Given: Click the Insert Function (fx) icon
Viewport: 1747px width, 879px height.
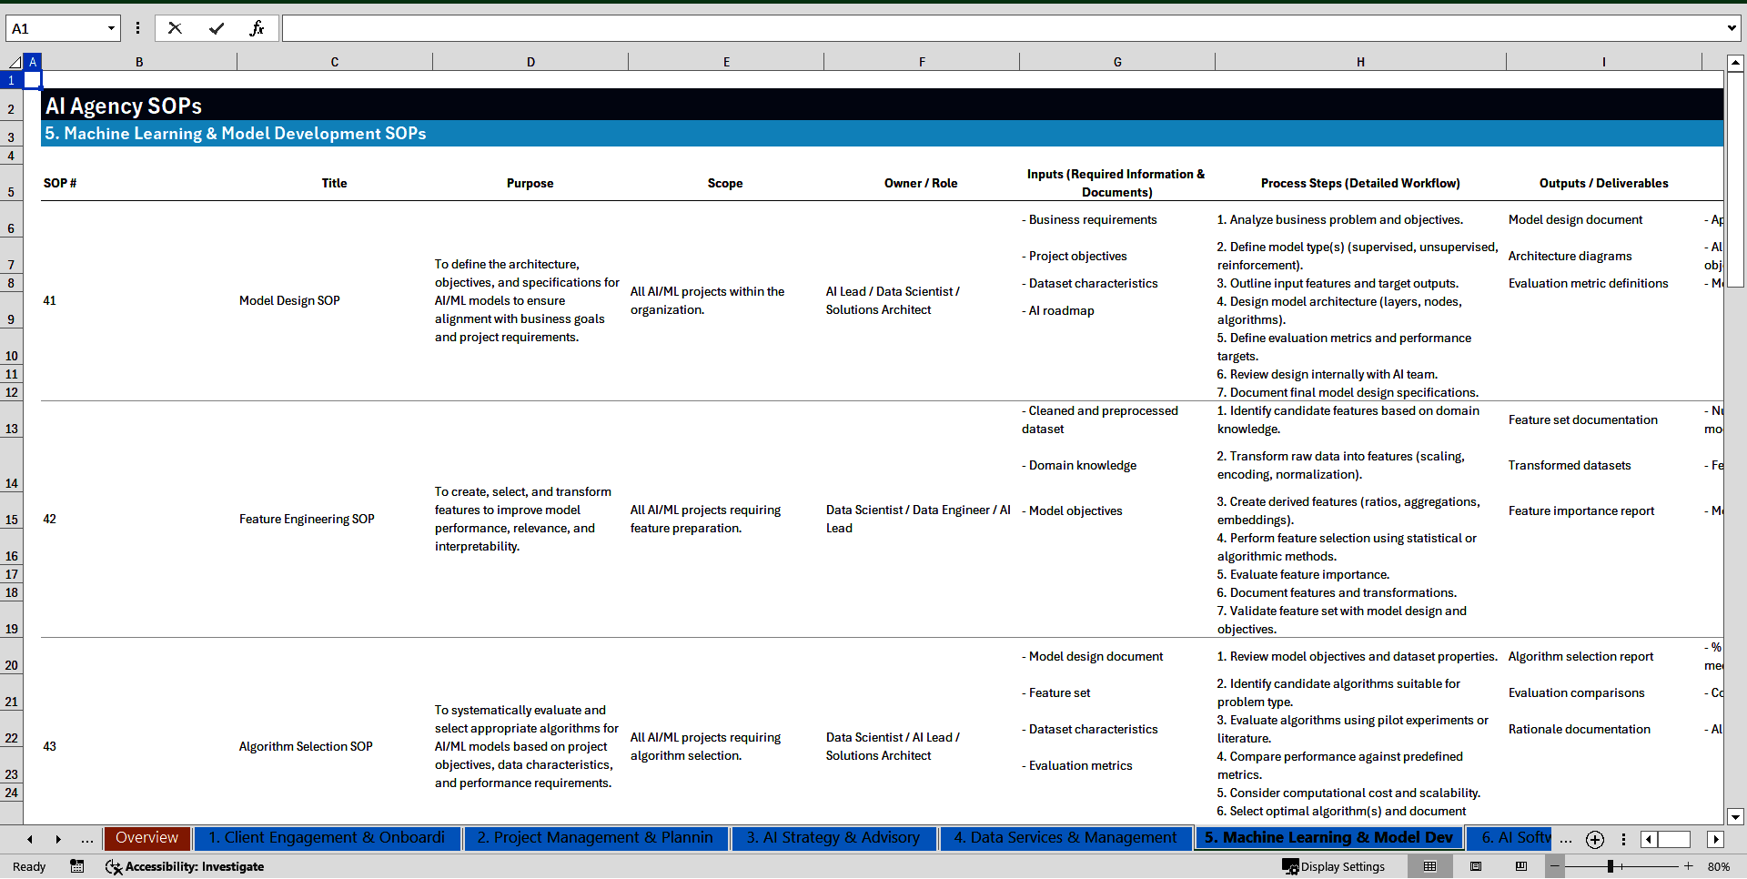Looking at the screenshot, I should (258, 28).
